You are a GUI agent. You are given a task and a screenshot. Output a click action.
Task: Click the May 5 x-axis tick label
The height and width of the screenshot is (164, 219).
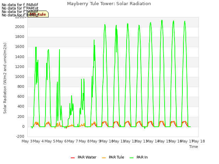coord(50,141)
